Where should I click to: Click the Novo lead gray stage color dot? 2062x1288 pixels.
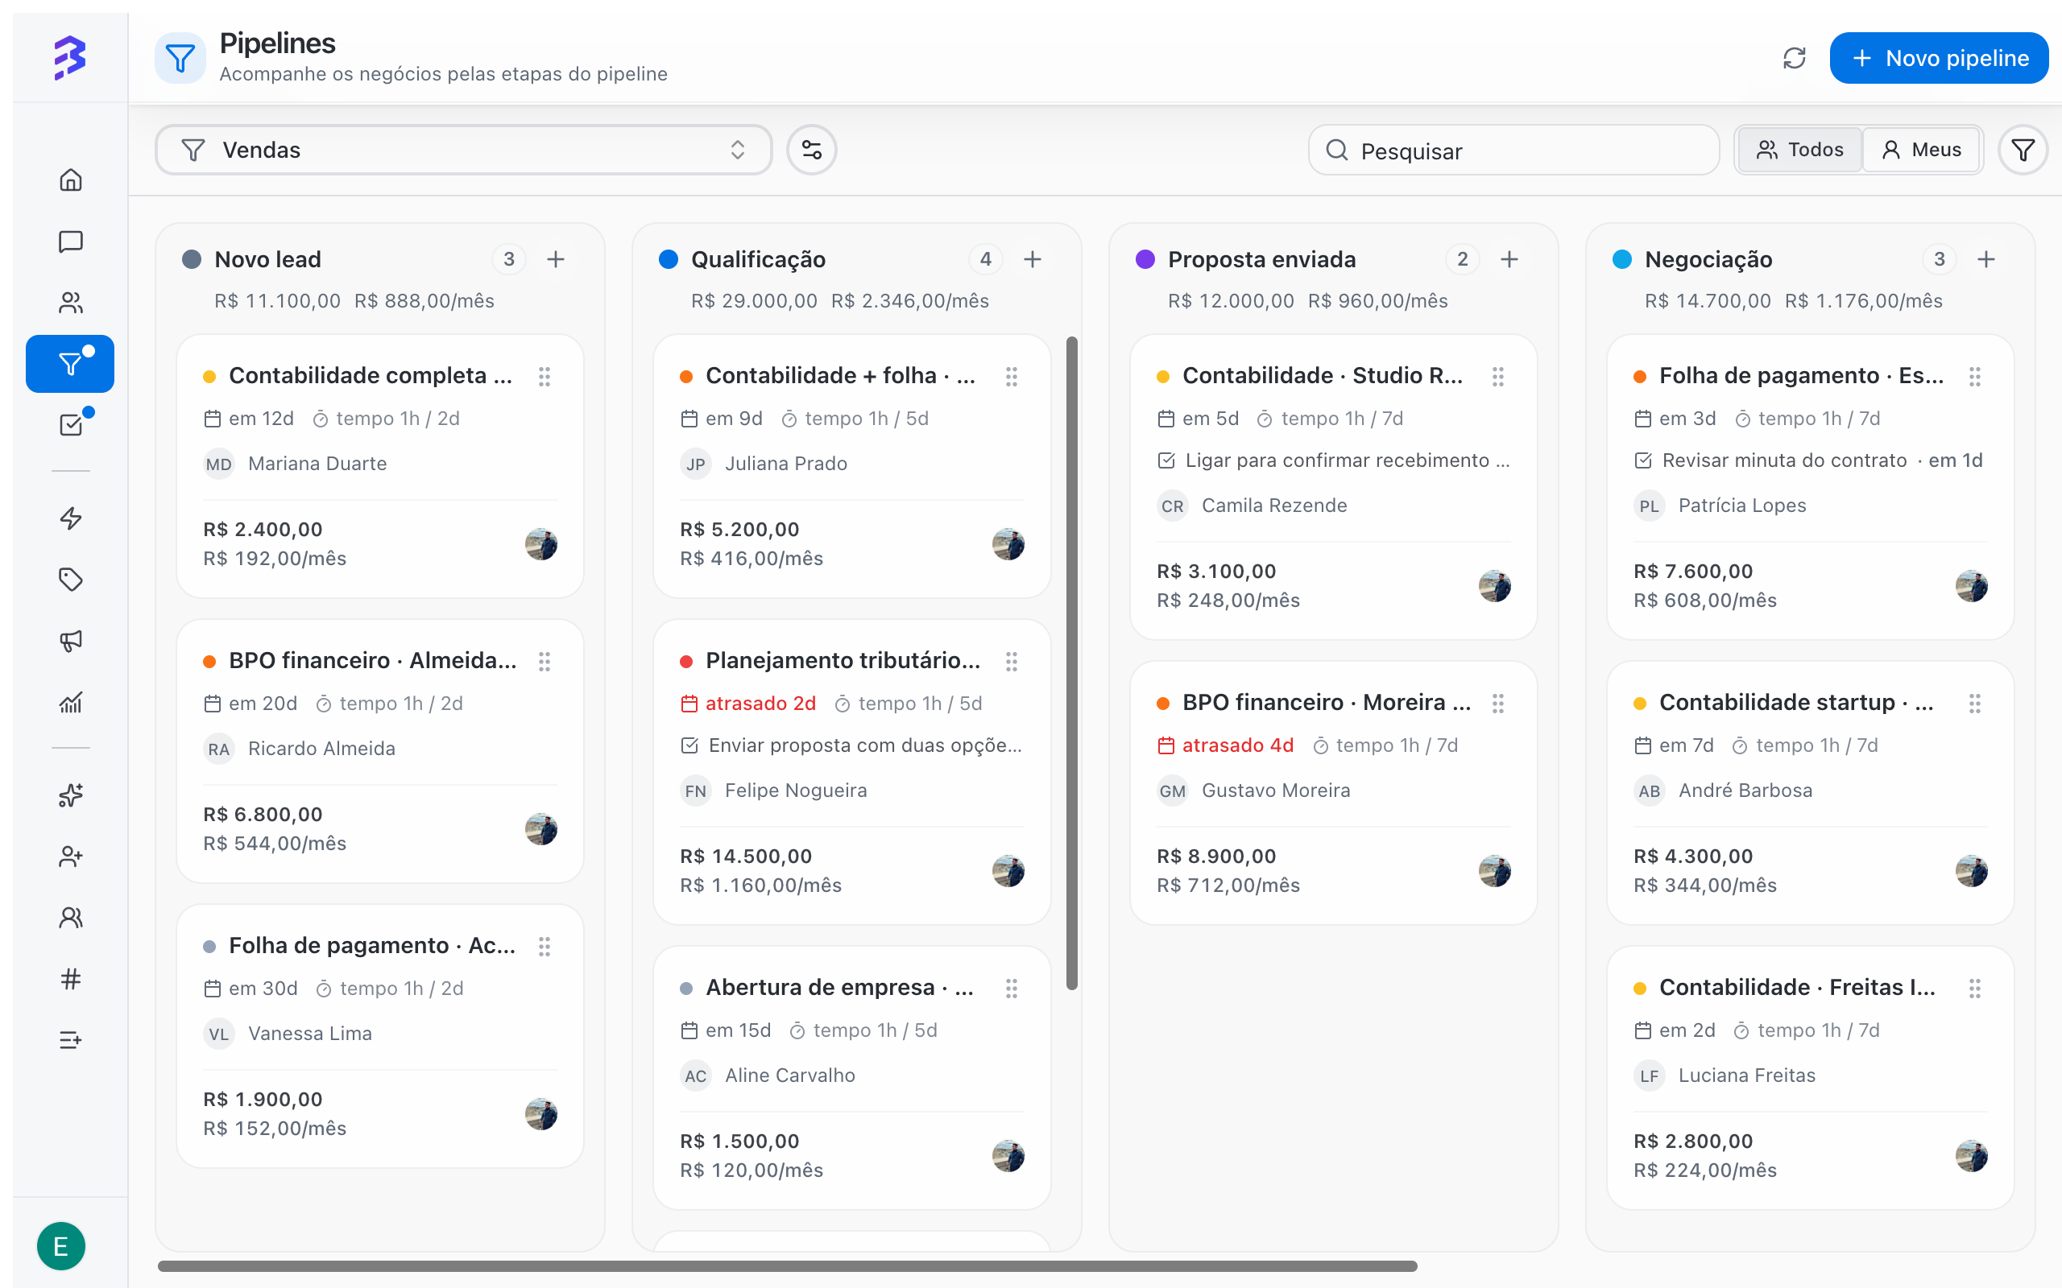click(x=192, y=259)
